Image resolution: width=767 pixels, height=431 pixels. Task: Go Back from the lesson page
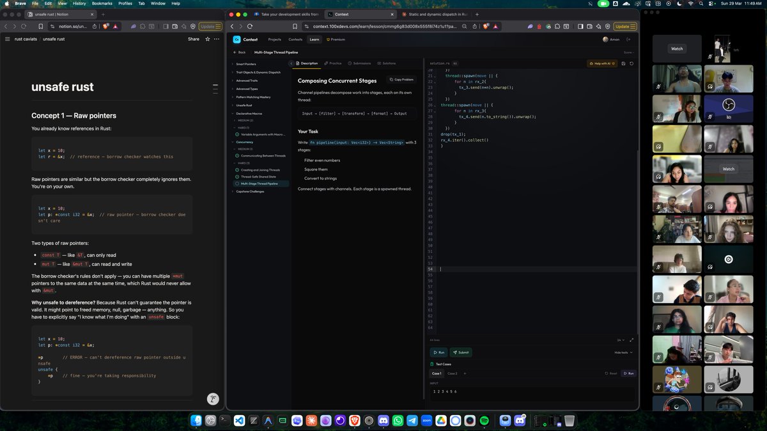[240, 52]
